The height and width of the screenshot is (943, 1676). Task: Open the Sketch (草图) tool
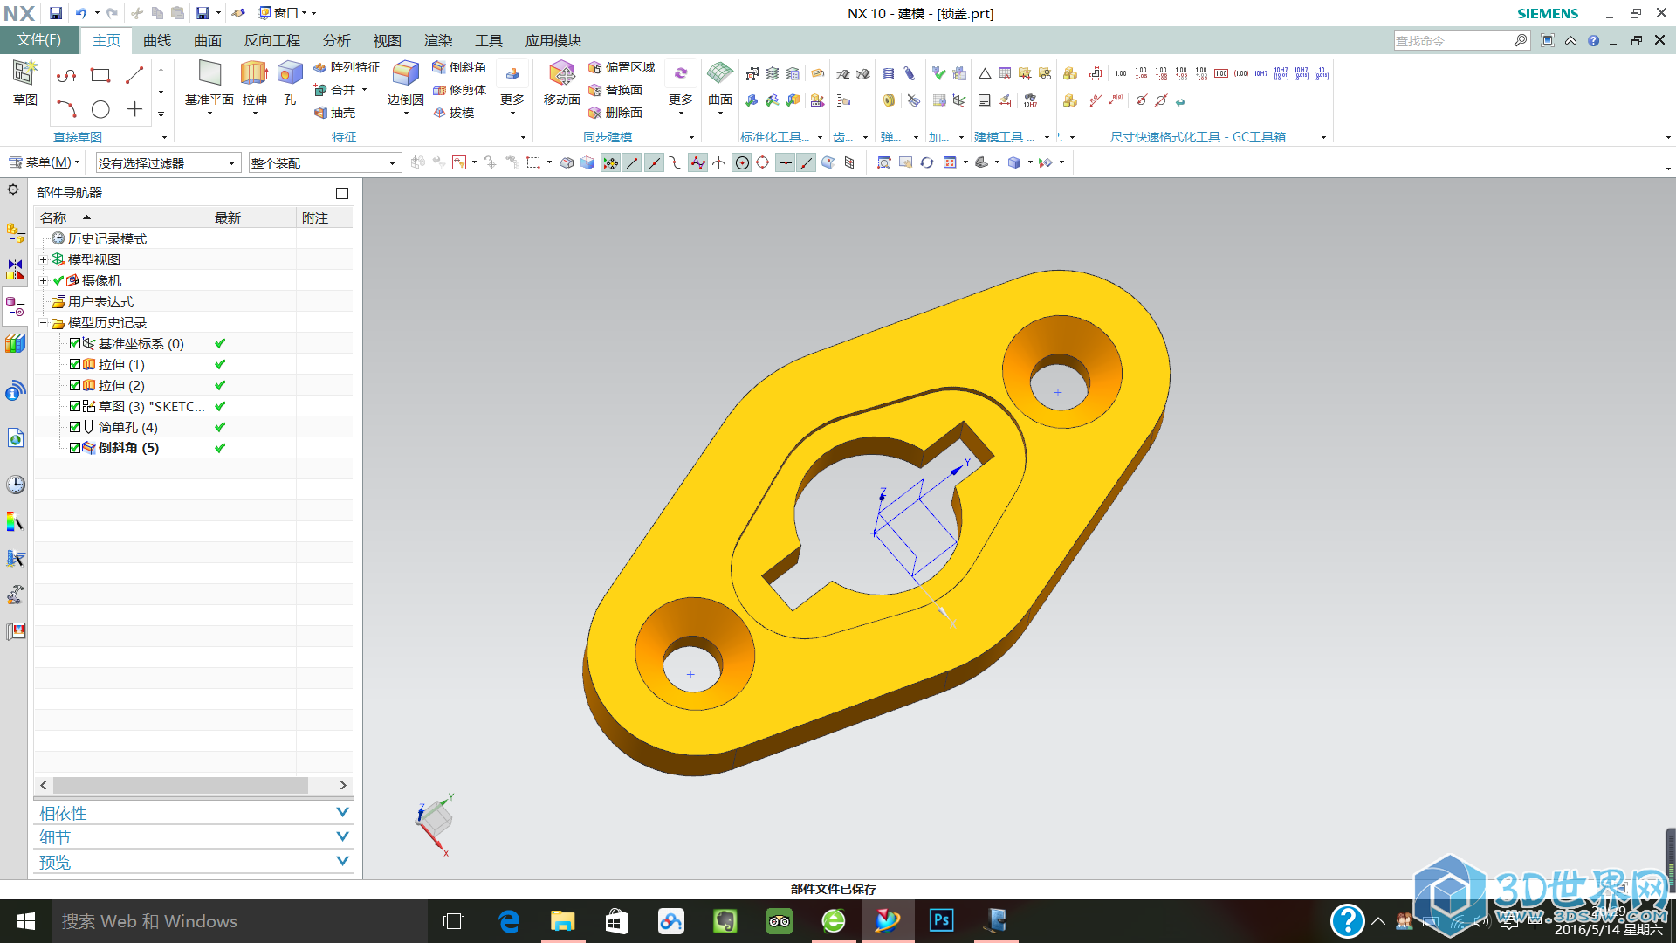click(x=24, y=83)
